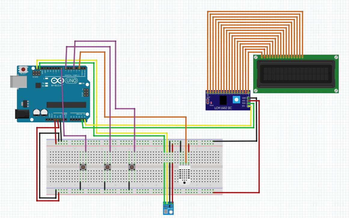Click the UNO text on the Arduino board
Image resolution: width=349 pixels, height=218 pixels.
pos(71,81)
